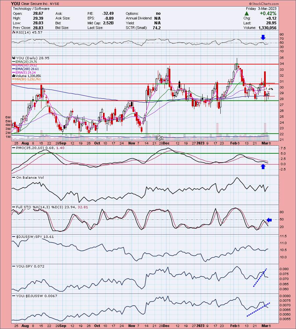This screenshot has width=296, height=329.
Task: Click the P/E value -32.49
Action: (x=108, y=13)
